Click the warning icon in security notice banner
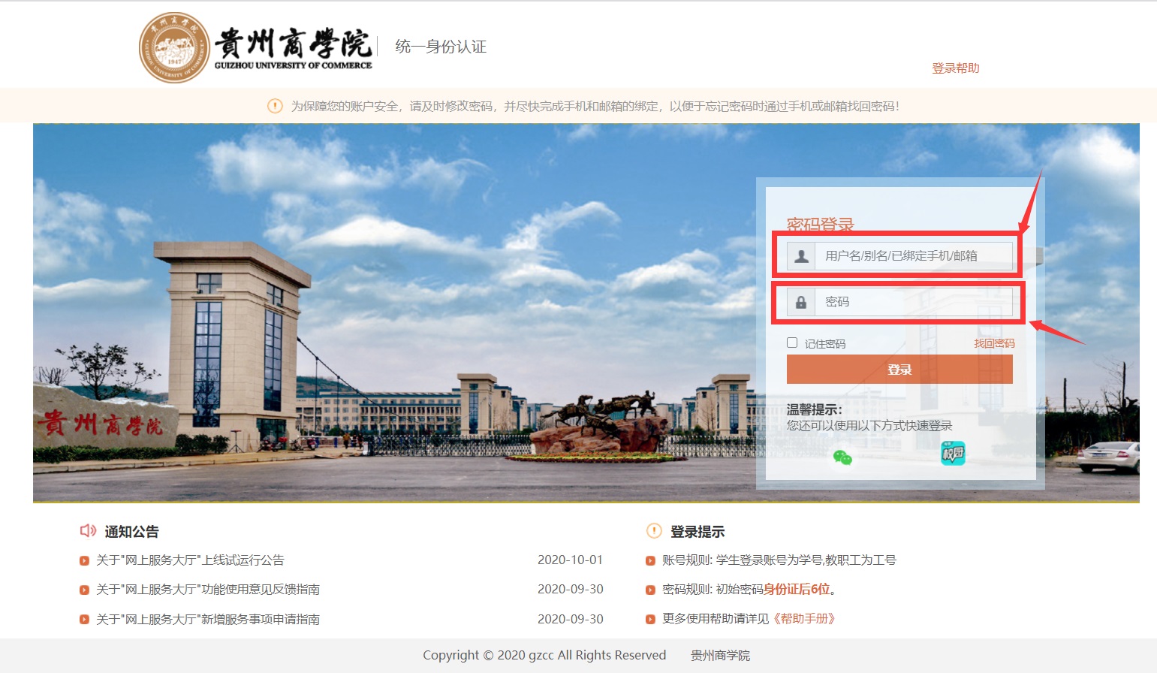This screenshot has width=1157, height=673. [275, 106]
